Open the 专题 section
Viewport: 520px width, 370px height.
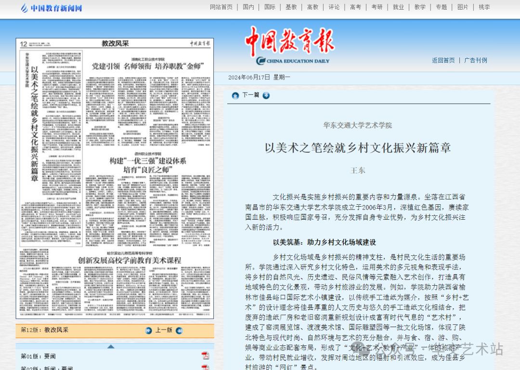[442, 7]
